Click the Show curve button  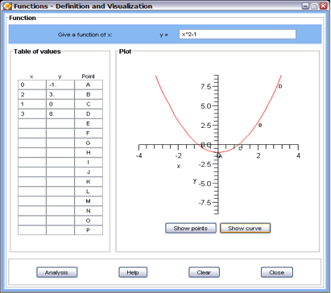coord(245,229)
